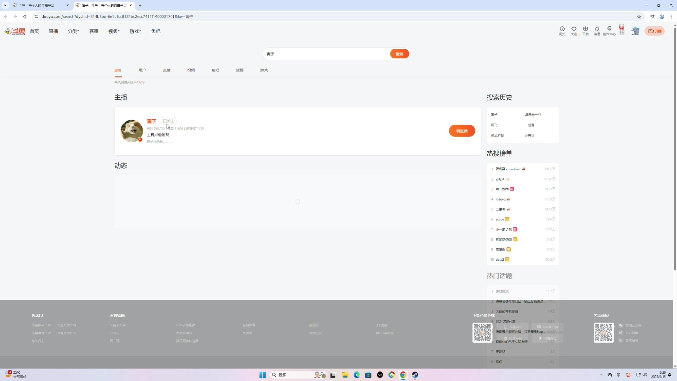The image size is (677, 381).
Task: Open the weather widget in the taskbar
Action: click(x=16, y=375)
